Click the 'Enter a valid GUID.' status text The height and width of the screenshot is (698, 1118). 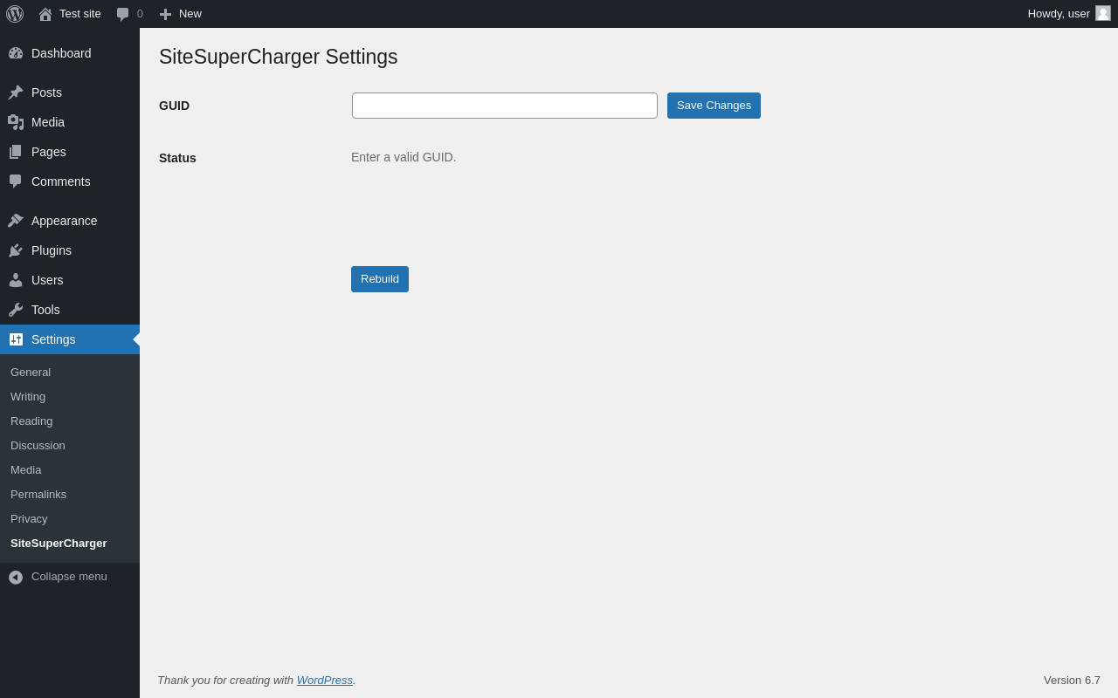click(x=404, y=157)
